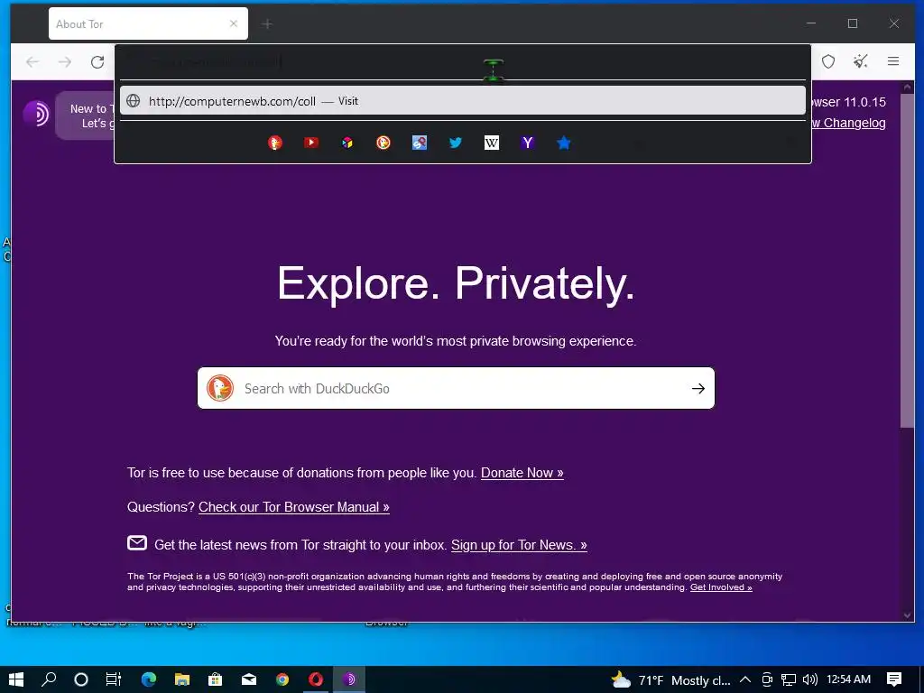Open Windows taskbar search

point(49,679)
